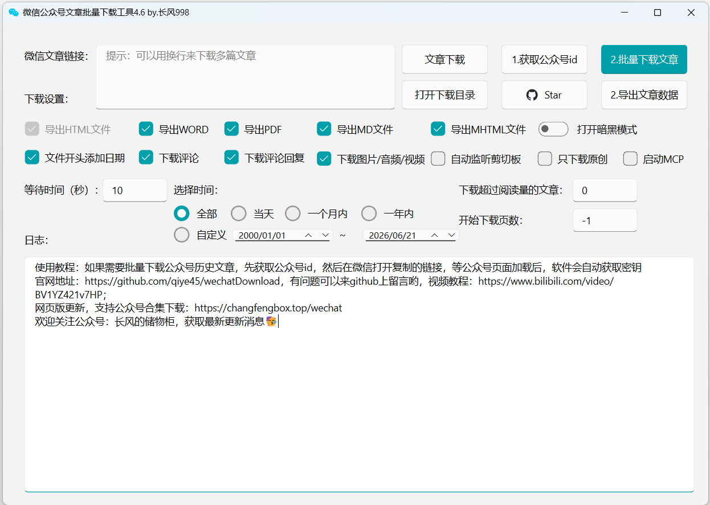This screenshot has height=505, width=710.
Task: Uncheck 导出WORD checkbox
Action: tap(146, 129)
